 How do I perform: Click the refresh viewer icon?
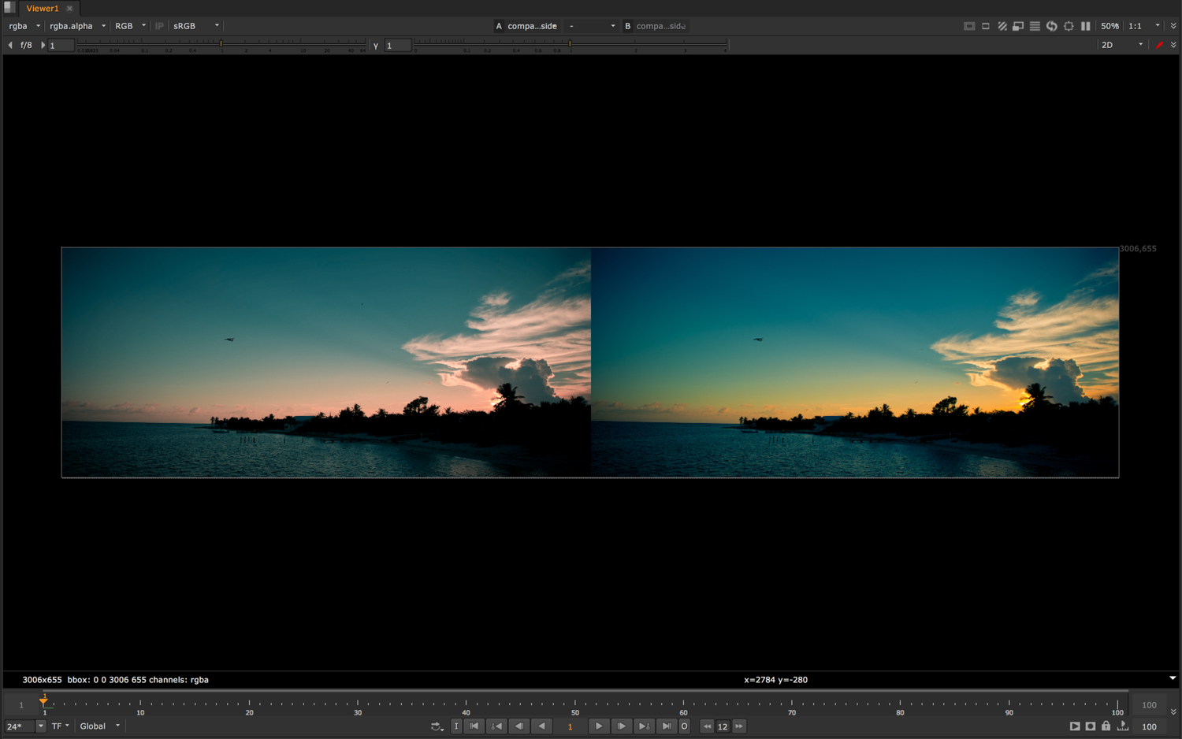tap(1051, 26)
